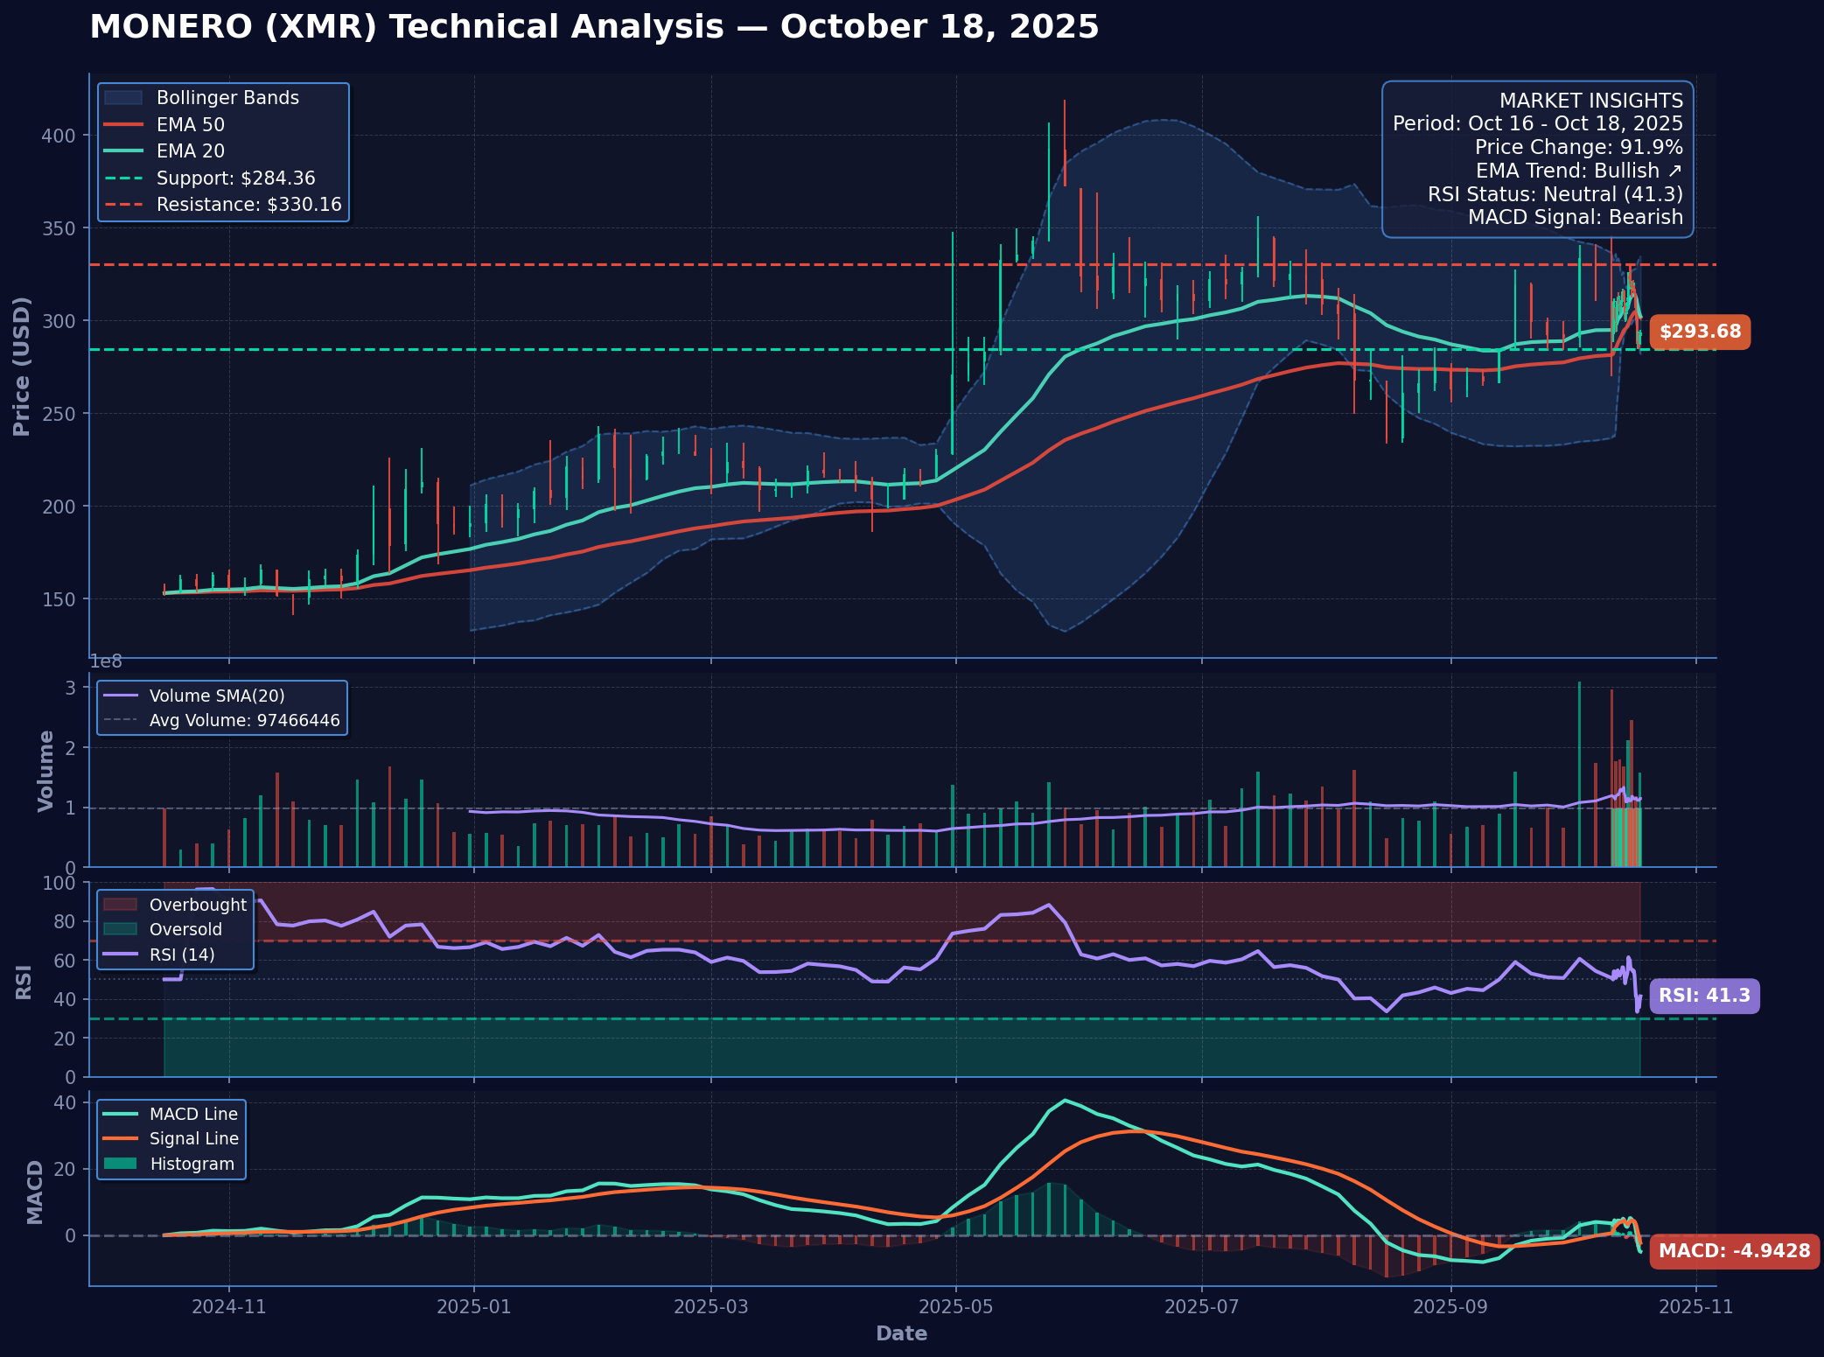Click the Signal Line legend entry
Image resolution: width=1824 pixels, height=1357 pixels.
[193, 1138]
